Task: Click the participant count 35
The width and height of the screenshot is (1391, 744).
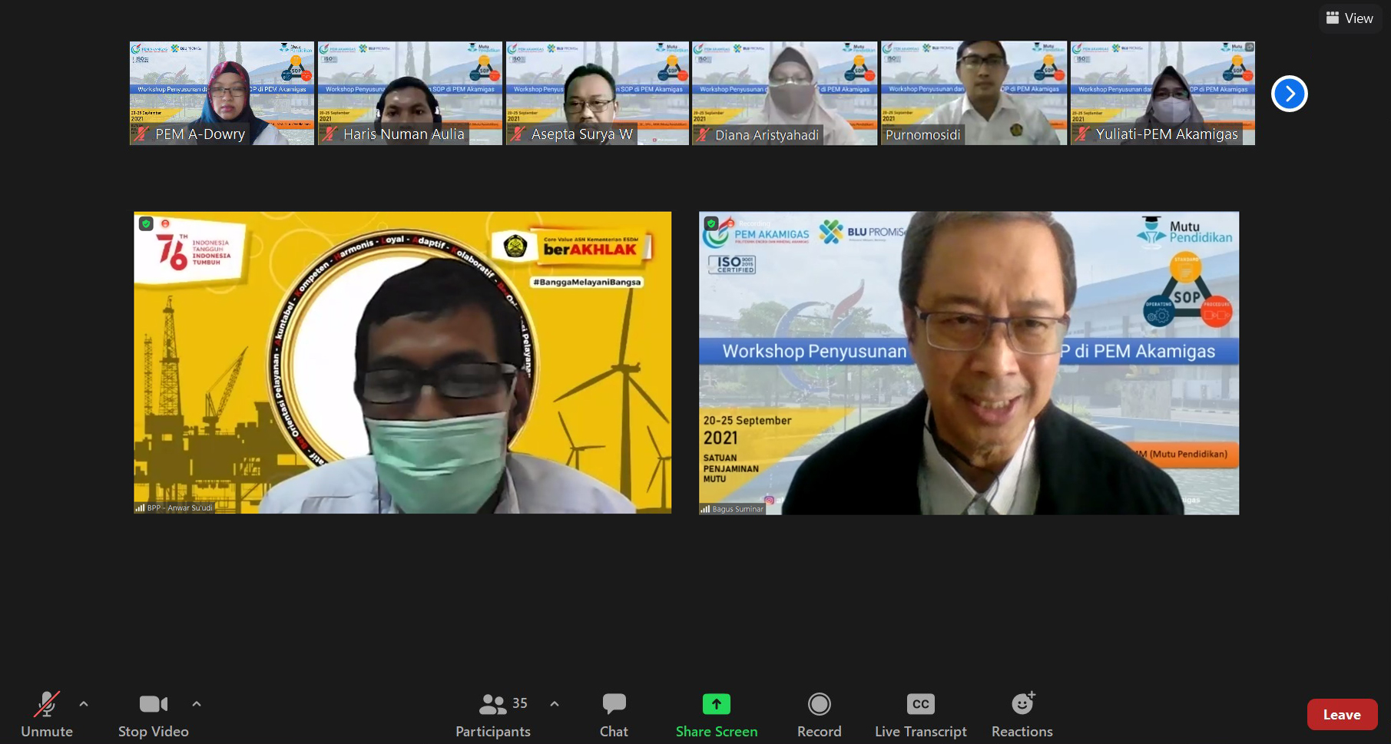Action: pyautogui.click(x=520, y=703)
